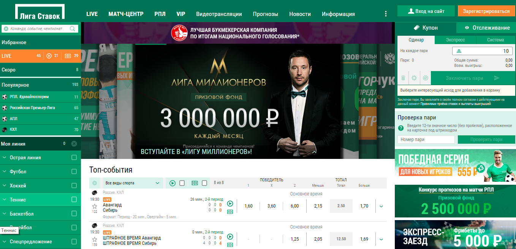Expand more markets for Avangard–Sibir row
This screenshot has width=516, height=249.
click(381, 206)
